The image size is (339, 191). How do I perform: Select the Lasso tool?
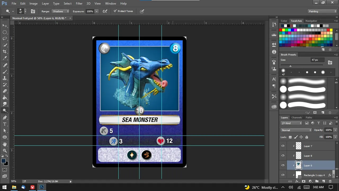coord(5,38)
